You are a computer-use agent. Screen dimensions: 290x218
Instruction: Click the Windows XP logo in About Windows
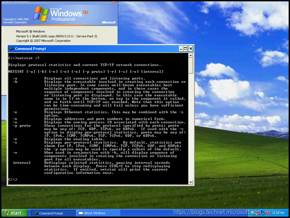pyautogui.click(x=61, y=14)
